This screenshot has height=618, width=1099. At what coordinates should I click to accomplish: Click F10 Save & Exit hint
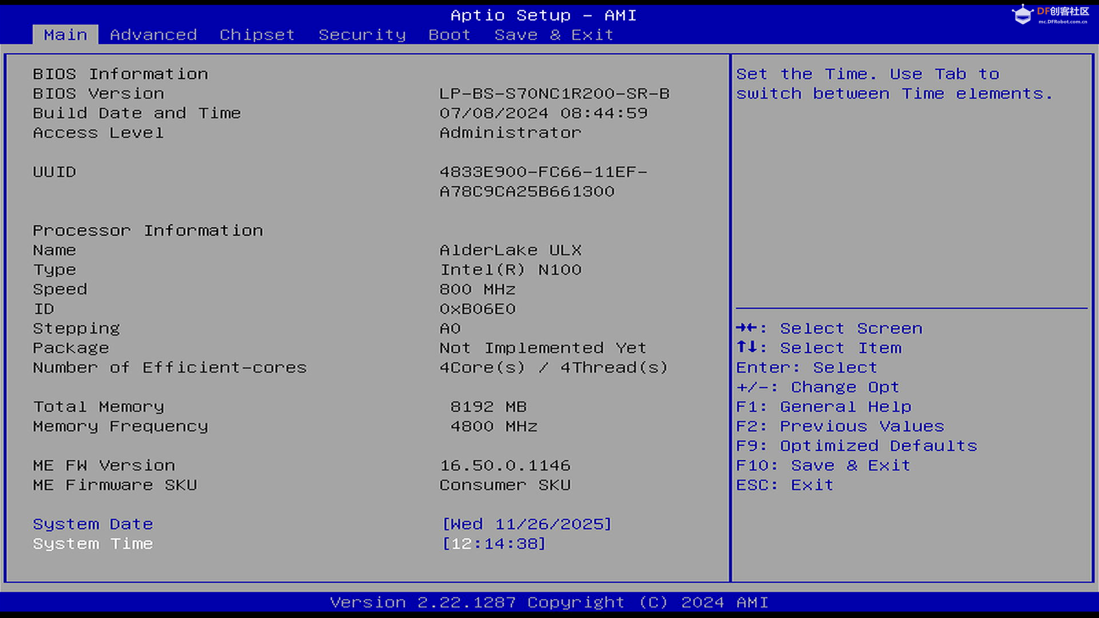coord(823,465)
